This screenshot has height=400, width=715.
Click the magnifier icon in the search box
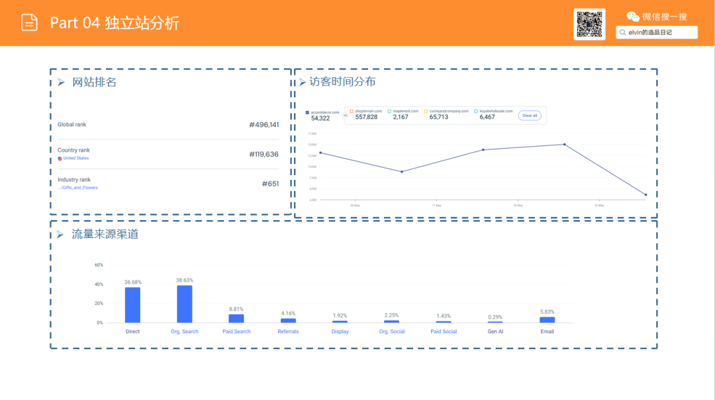622,32
